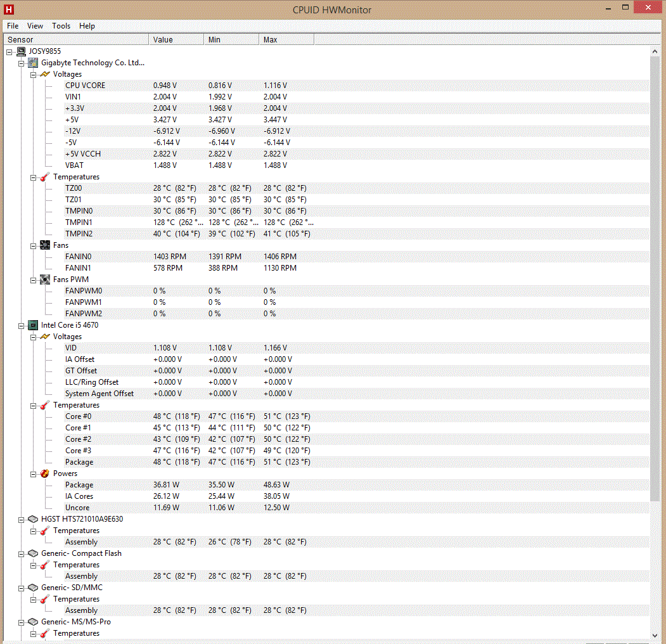666x644 pixels.
Task: Click the scrollbar up arrow
Action: [655, 51]
